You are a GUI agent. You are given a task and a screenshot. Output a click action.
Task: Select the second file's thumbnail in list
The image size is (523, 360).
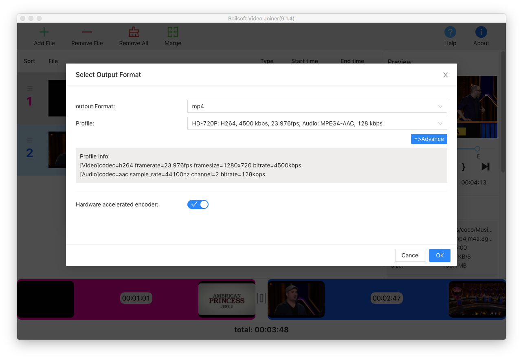(x=57, y=150)
